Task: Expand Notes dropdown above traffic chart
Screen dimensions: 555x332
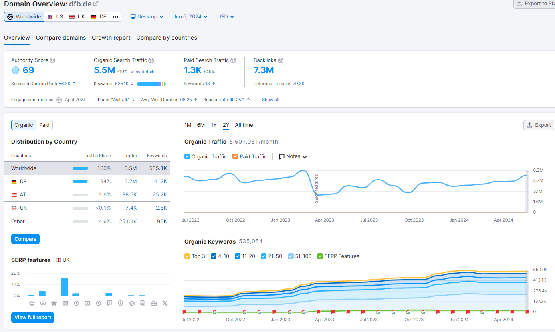Action: point(293,156)
